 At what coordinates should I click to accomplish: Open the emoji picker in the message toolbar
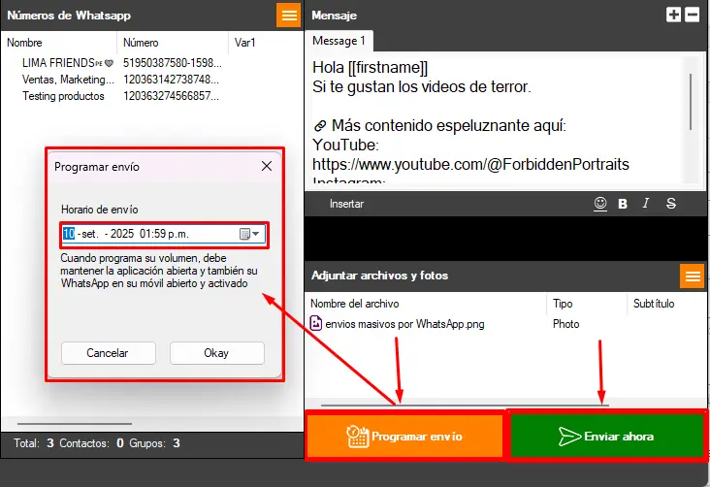pyautogui.click(x=600, y=204)
